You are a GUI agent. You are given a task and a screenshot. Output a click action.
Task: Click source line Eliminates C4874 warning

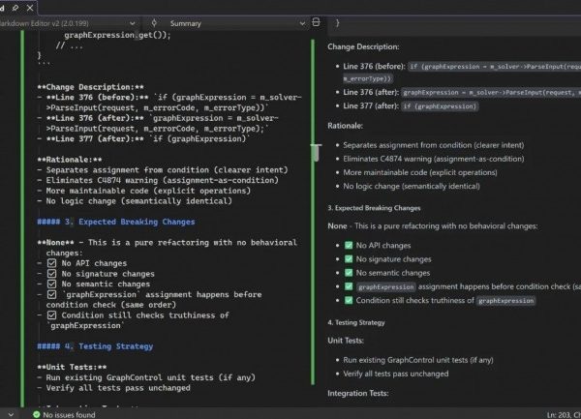pyautogui.click(x=158, y=180)
